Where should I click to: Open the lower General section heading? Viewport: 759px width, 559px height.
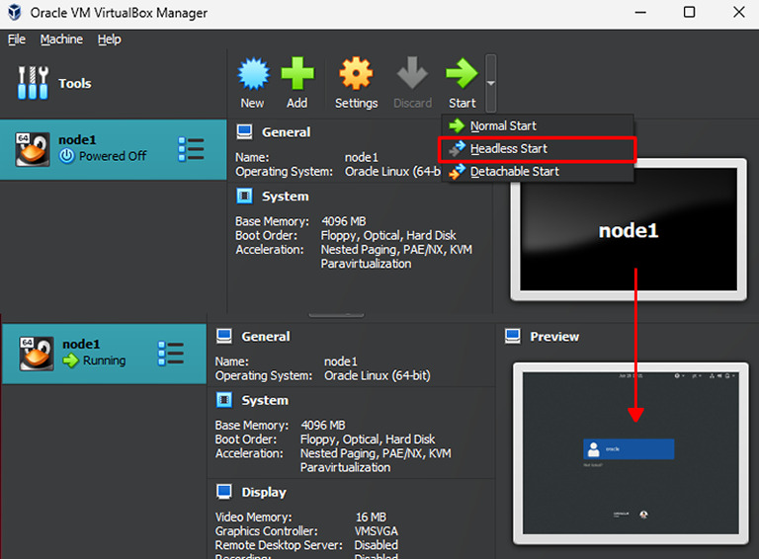tap(266, 336)
